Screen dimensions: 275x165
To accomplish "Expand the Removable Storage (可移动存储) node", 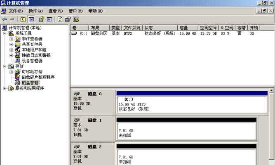I will click(x=11, y=72).
